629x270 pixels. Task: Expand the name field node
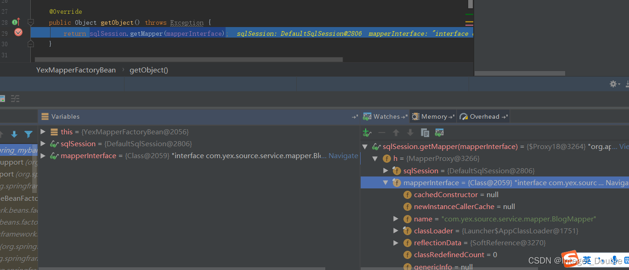click(x=397, y=219)
